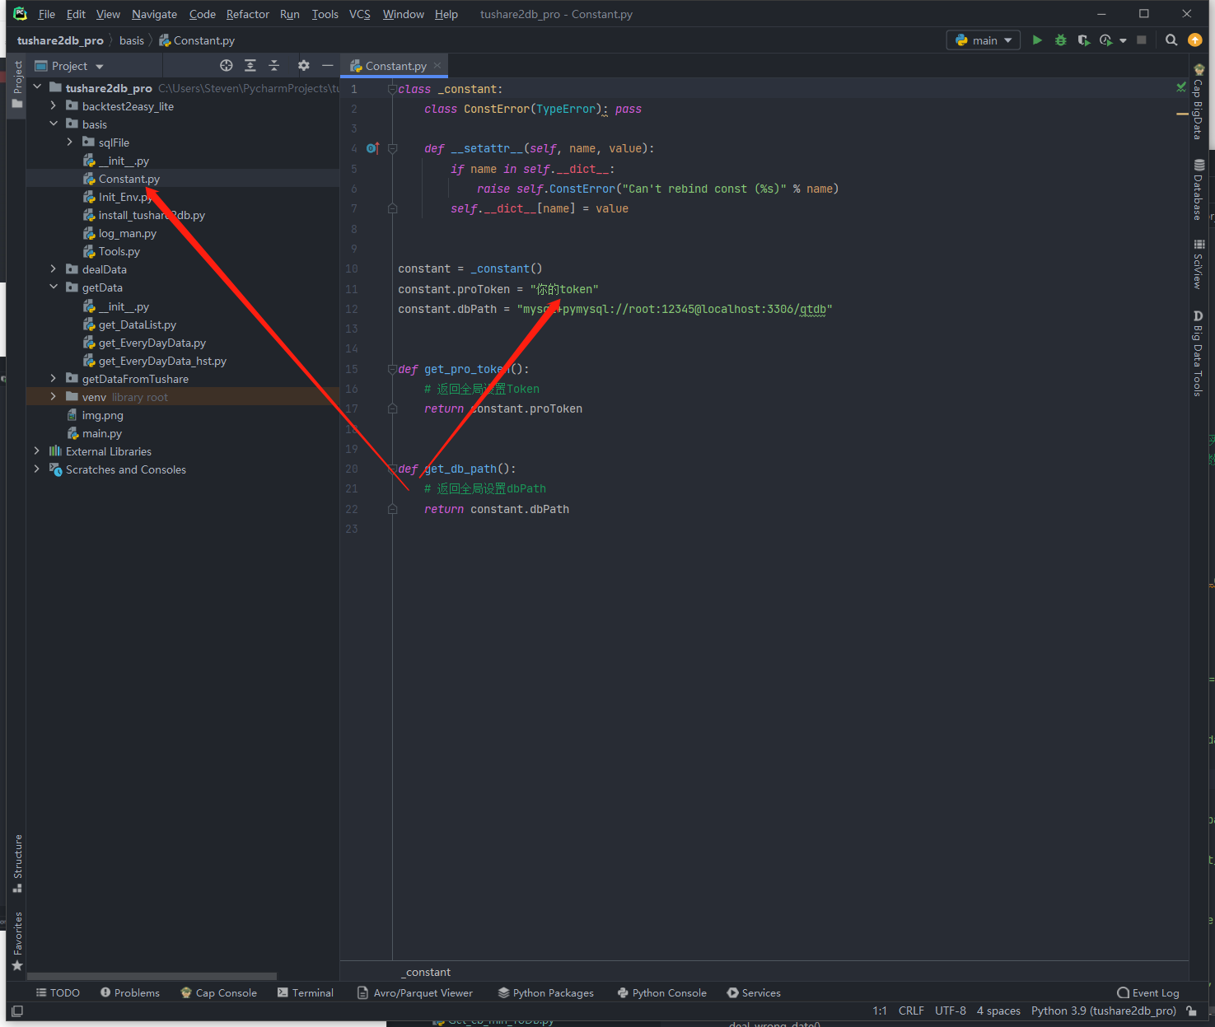Collapse the getData folder
The image size is (1215, 1027).
[x=54, y=287]
